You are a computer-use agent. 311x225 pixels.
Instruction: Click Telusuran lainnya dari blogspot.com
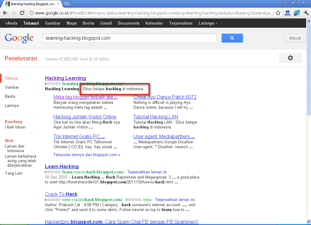[x=87, y=155]
